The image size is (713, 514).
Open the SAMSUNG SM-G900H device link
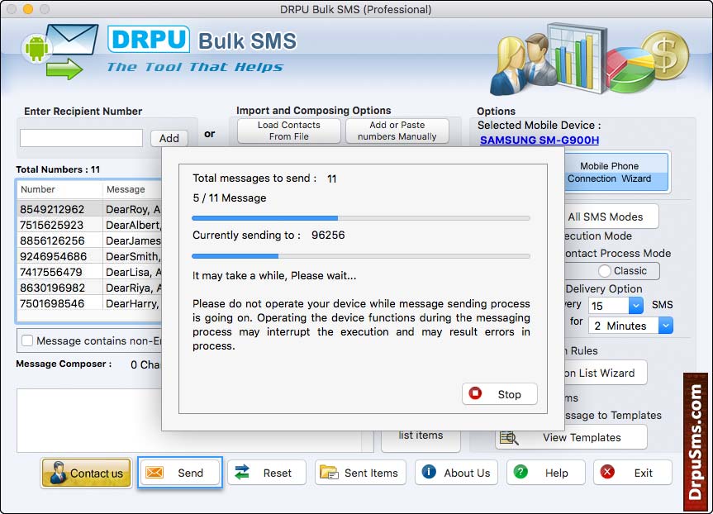(x=540, y=140)
